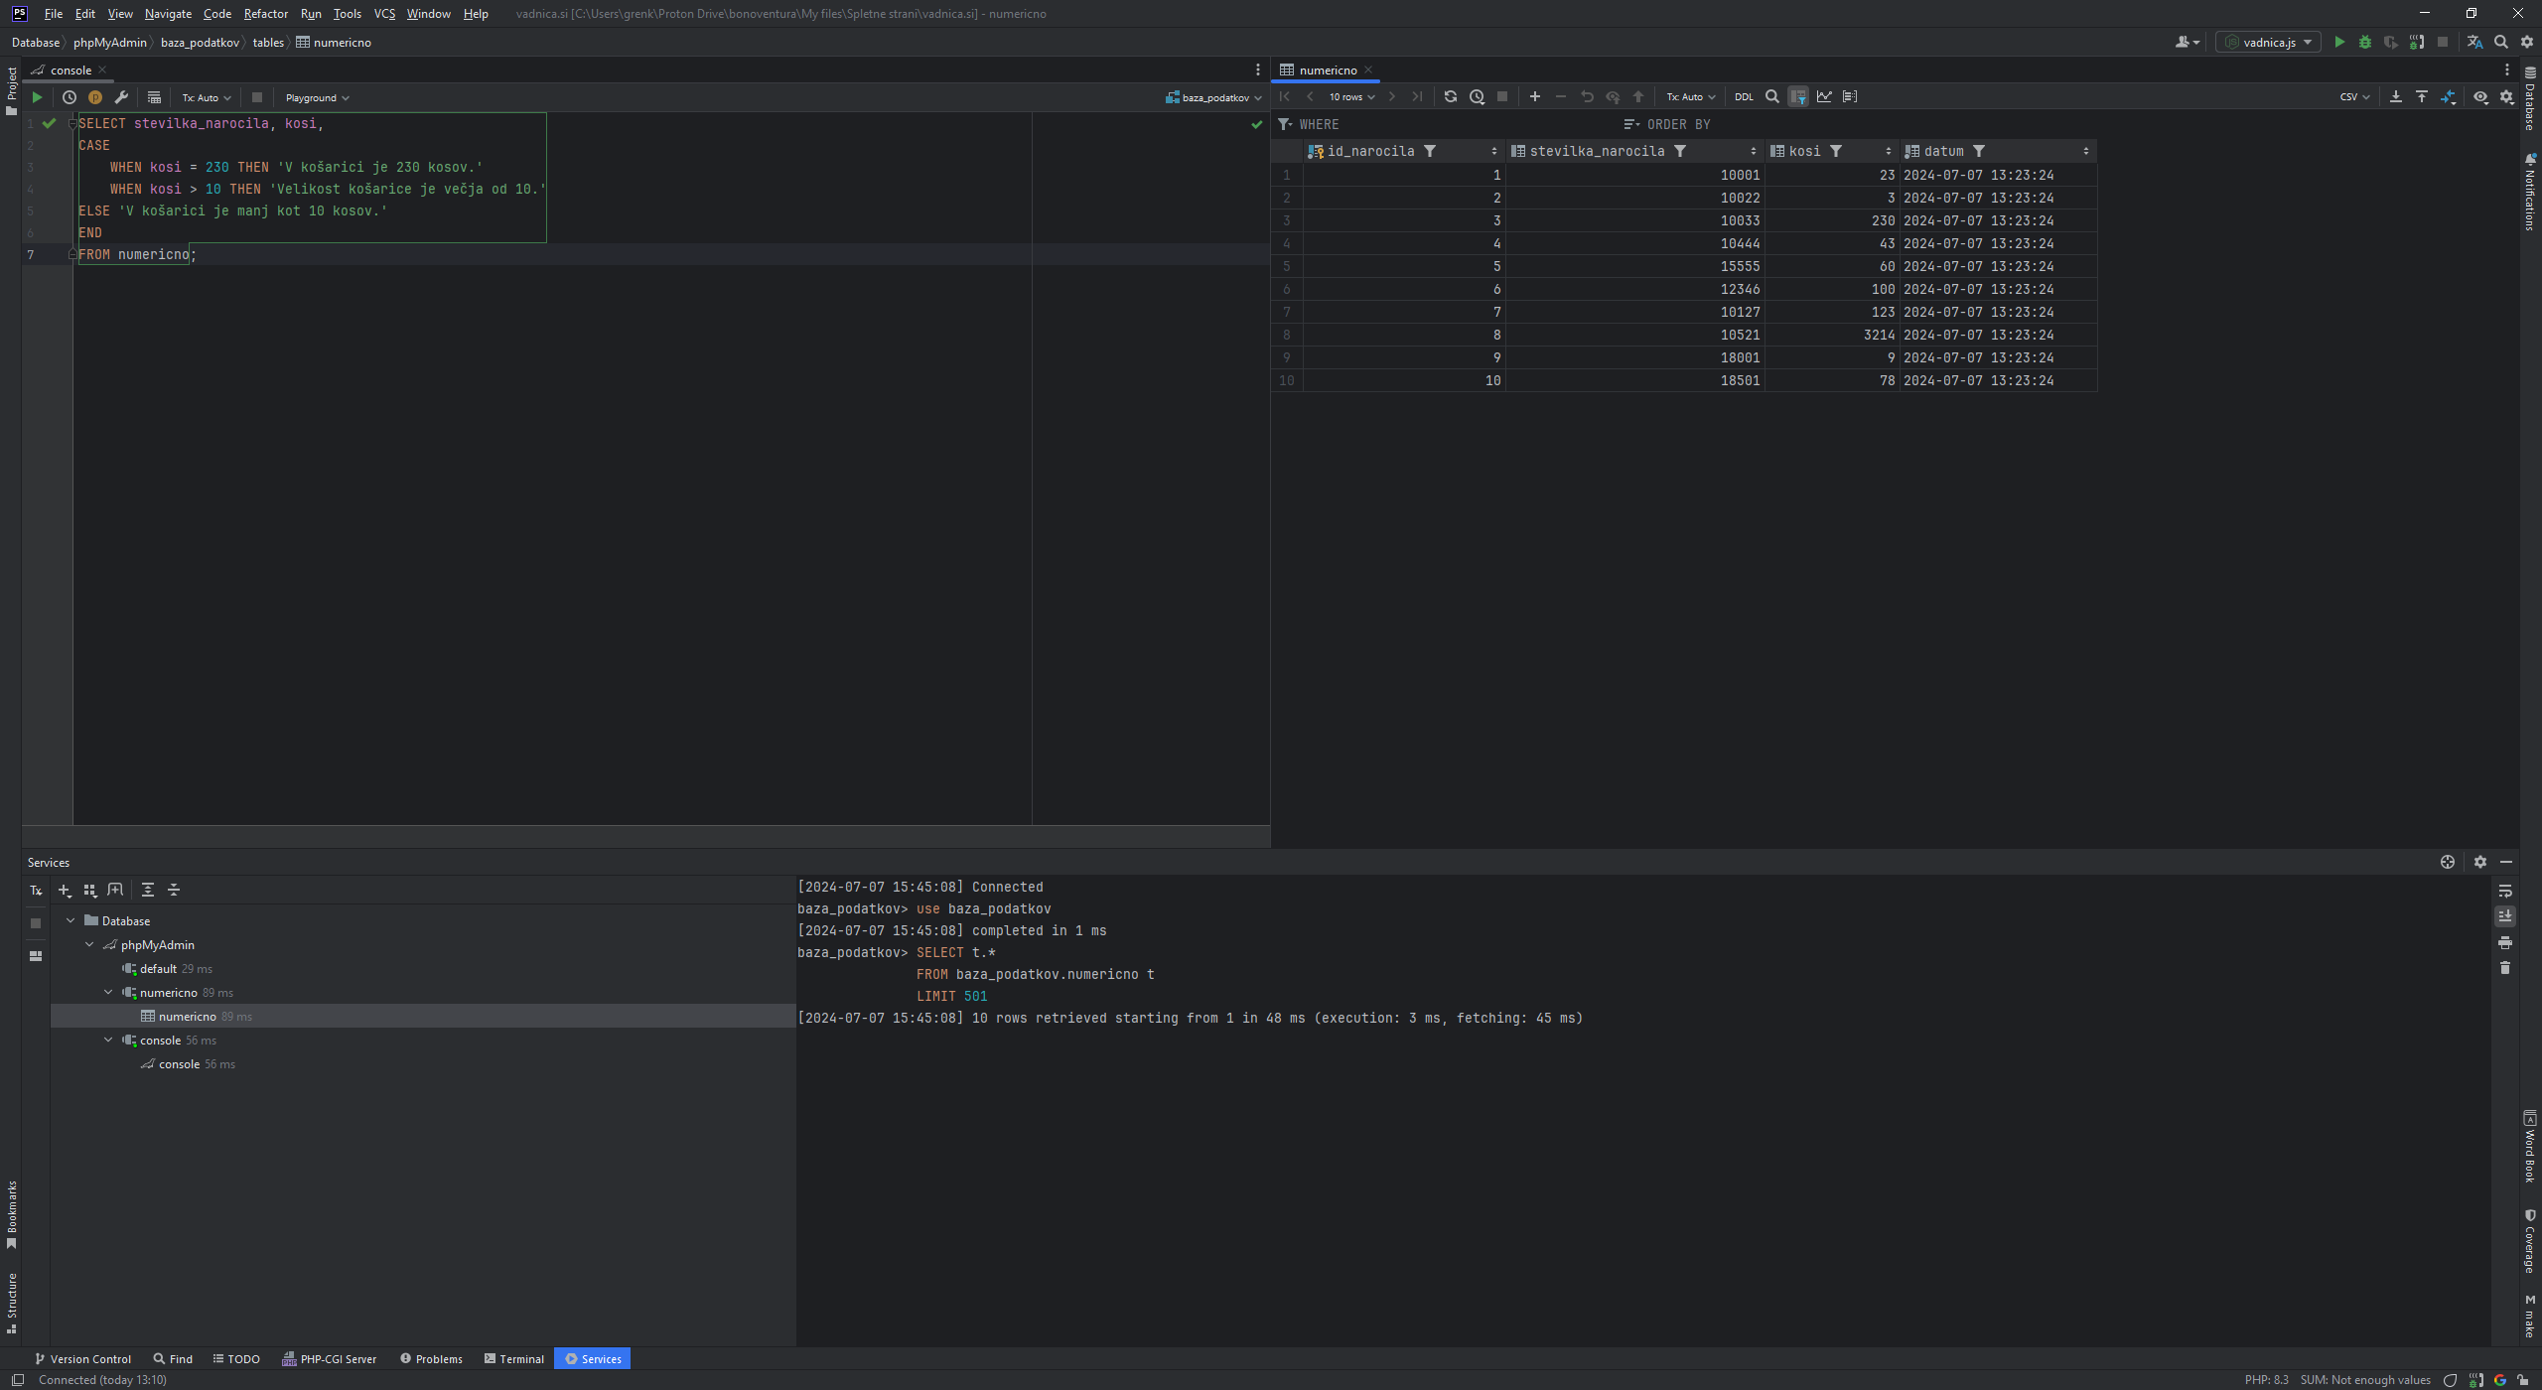Toggle the view options eye icon in grid toolbar
Screen dimensions: 2542x1390
[x=2480, y=96]
